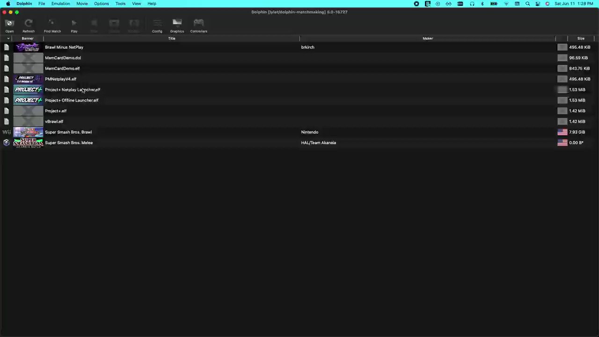
Task: Open the Movie menu
Action: (x=82, y=4)
